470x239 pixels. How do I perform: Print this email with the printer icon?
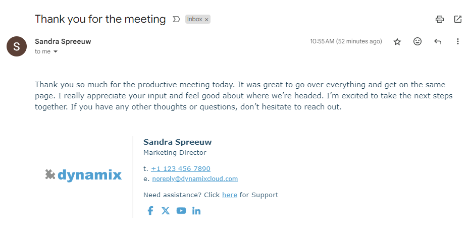[x=440, y=19]
